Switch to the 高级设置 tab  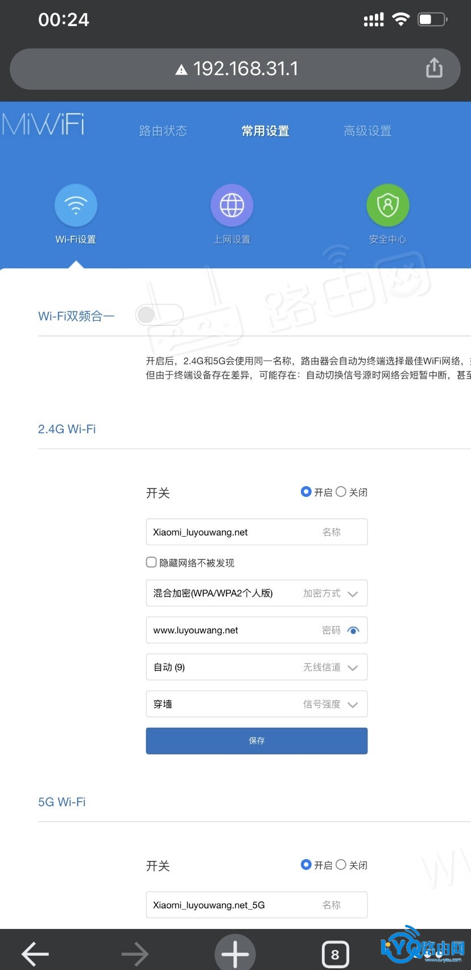[x=367, y=131]
